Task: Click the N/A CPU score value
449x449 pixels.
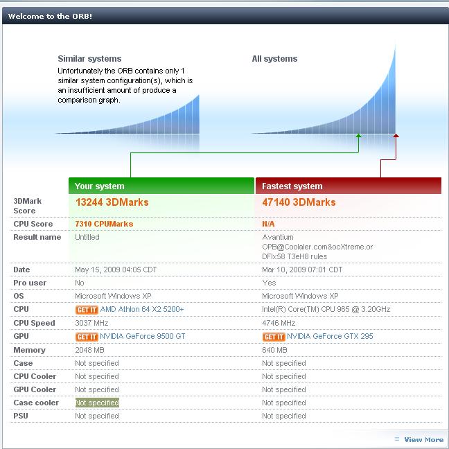Action: 268,224
